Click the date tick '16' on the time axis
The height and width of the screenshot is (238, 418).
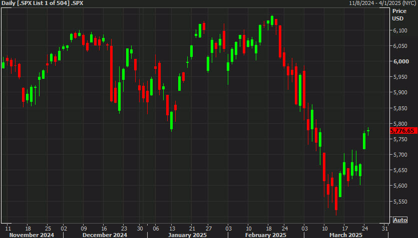[104, 229]
